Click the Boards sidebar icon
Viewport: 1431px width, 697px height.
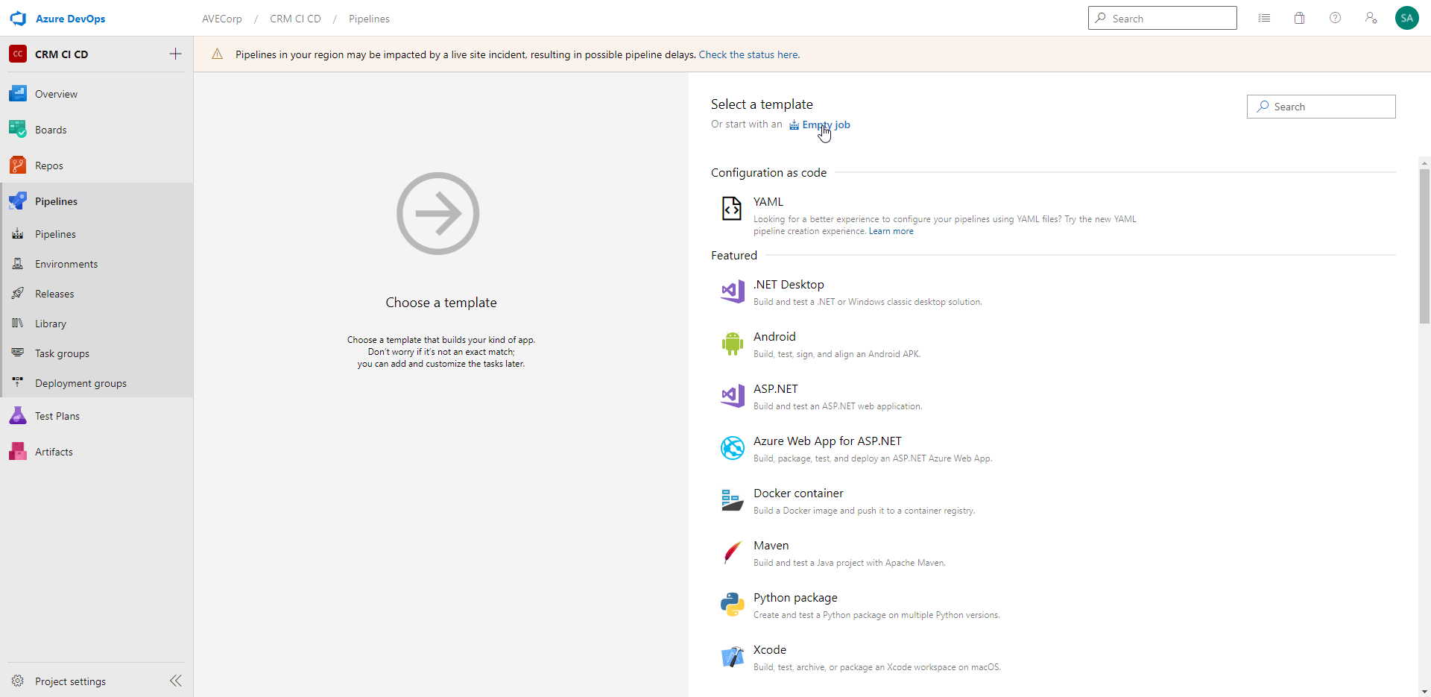pyautogui.click(x=18, y=130)
